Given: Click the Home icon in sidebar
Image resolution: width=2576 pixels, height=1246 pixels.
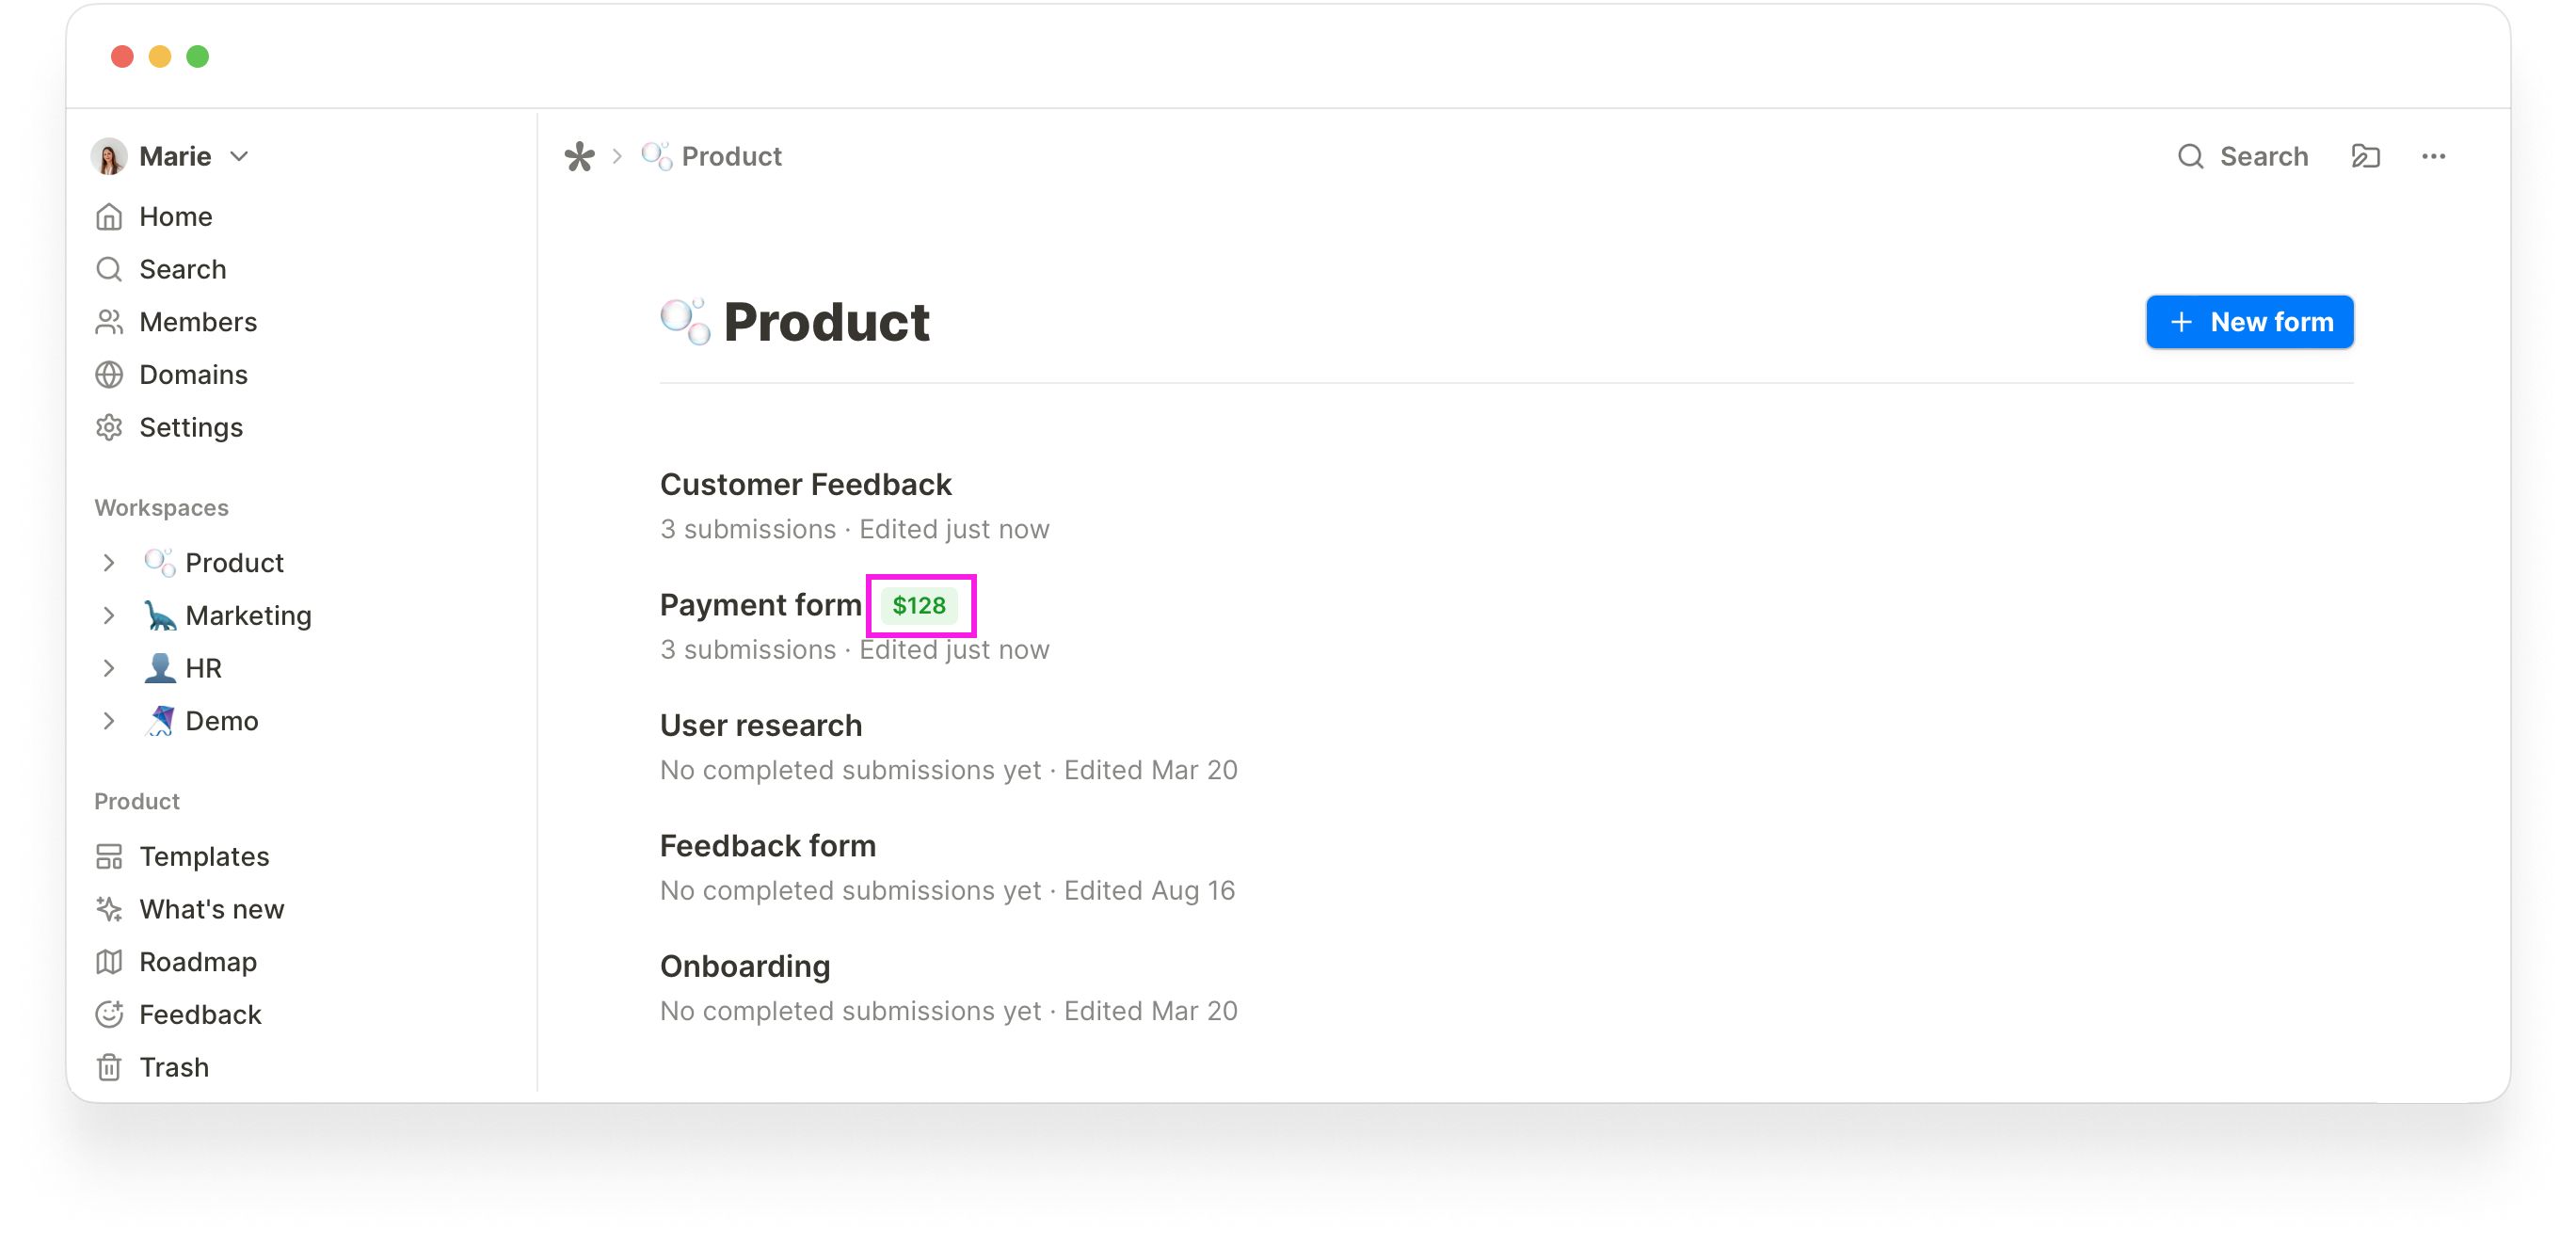Looking at the screenshot, I should tap(109, 217).
